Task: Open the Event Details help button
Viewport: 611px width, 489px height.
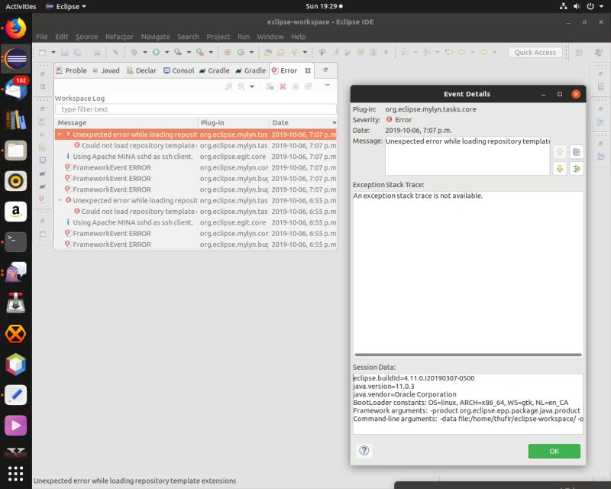Action: click(x=364, y=451)
